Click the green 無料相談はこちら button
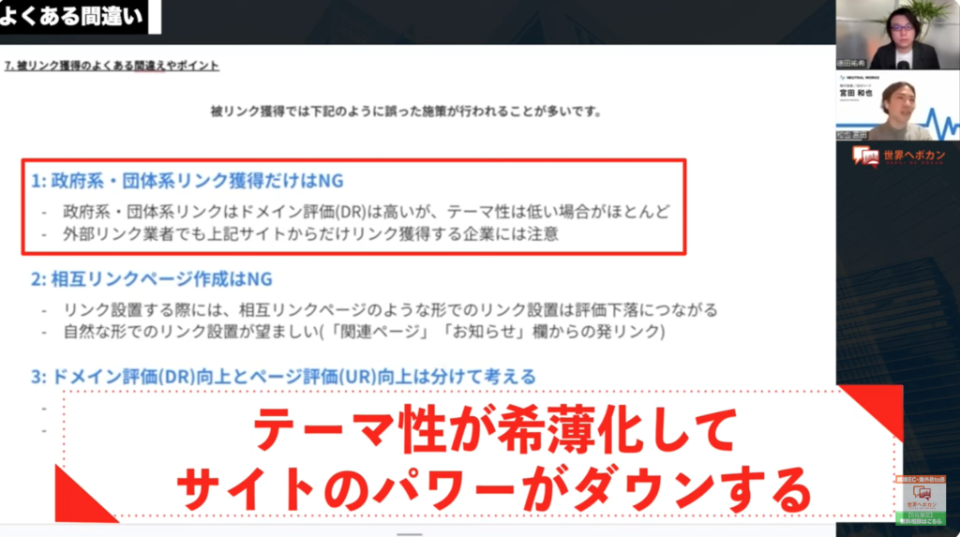The height and width of the screenshot is (537, 960). 921,518
